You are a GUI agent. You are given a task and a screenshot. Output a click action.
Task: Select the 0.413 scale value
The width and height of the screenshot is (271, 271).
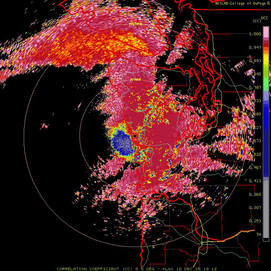click(255, 181)
